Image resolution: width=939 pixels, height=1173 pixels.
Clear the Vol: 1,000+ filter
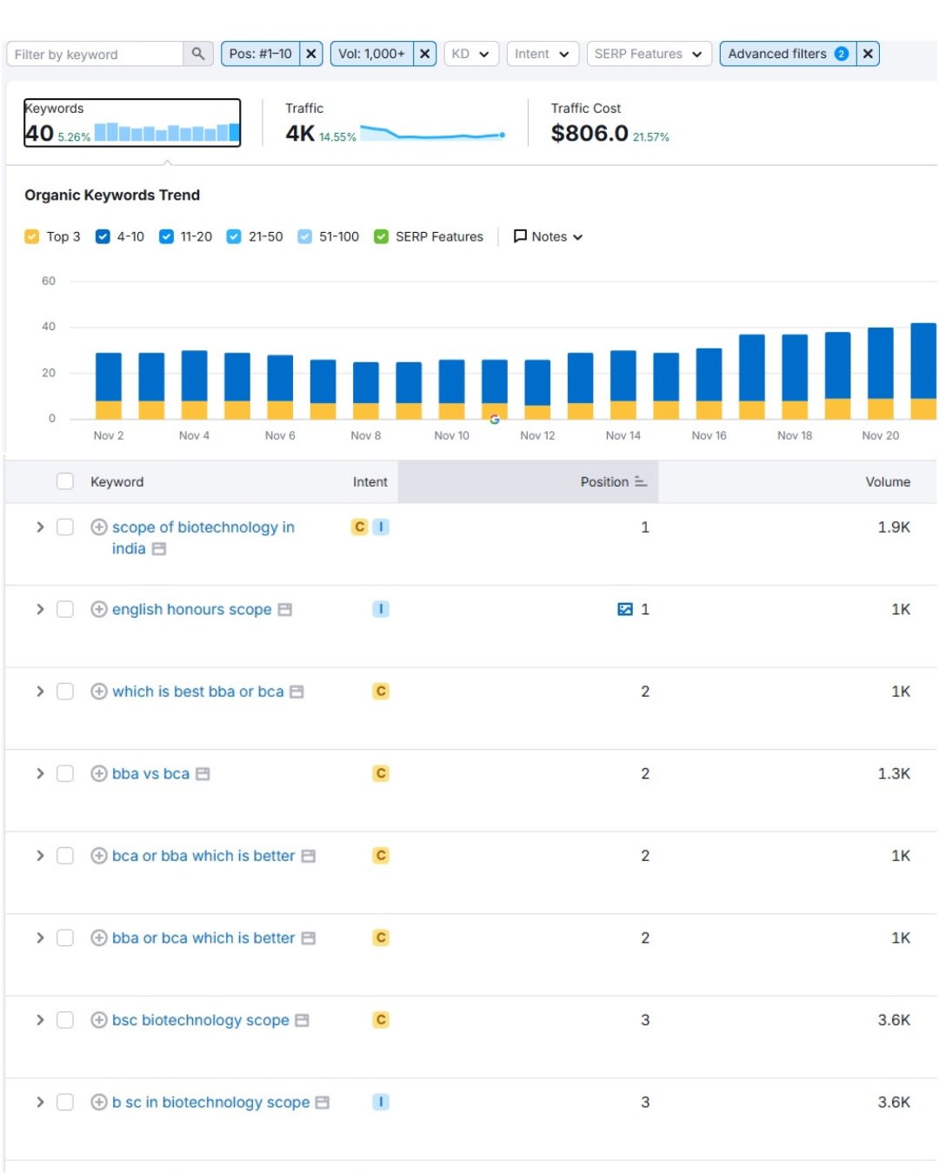click(424, 54)
